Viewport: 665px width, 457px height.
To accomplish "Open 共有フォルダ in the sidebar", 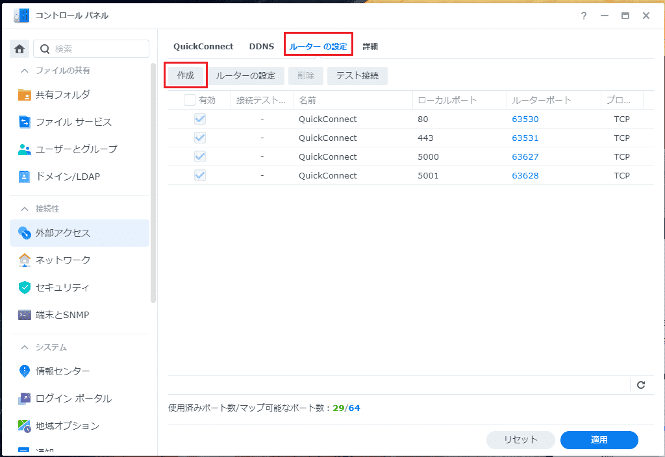I will pos(79,95).
